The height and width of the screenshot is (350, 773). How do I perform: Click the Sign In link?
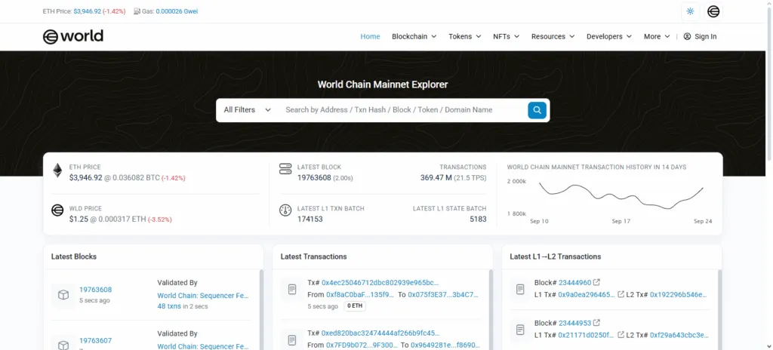[706, 36]
